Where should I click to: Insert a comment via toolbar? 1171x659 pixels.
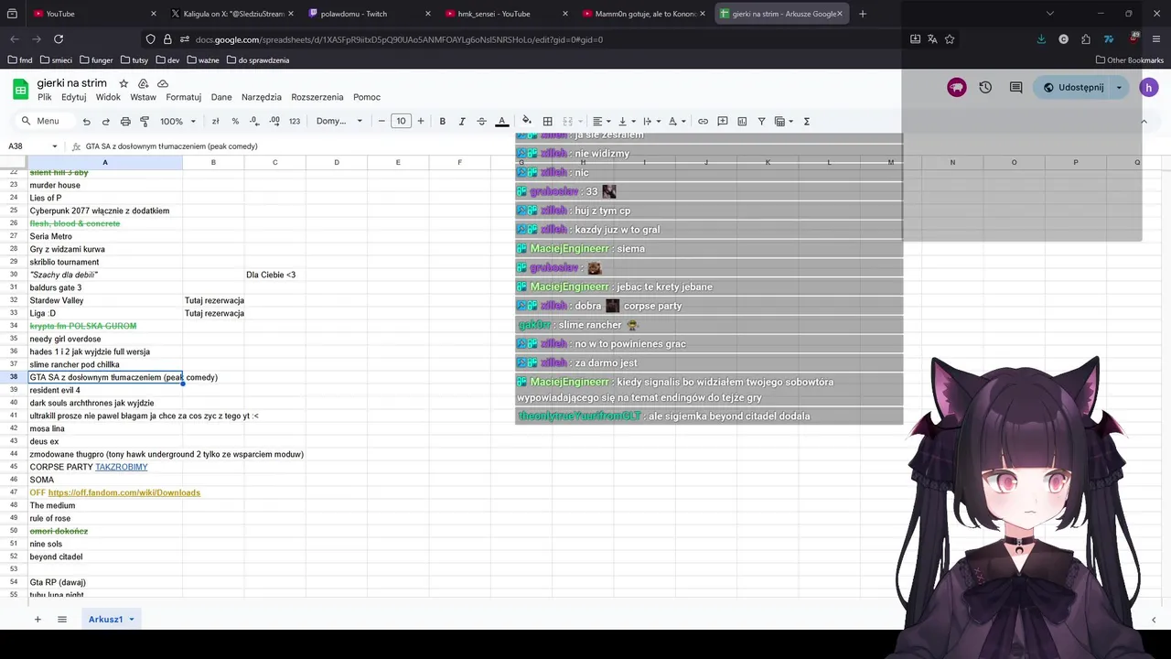pyautogui.click(x=722, y=121)
